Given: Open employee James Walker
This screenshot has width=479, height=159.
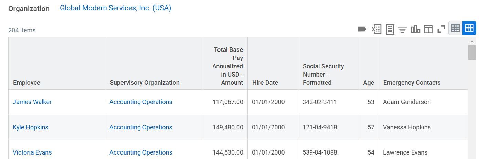Looking at the screenshot, I should pyautogui.click(x=32, y=102).
